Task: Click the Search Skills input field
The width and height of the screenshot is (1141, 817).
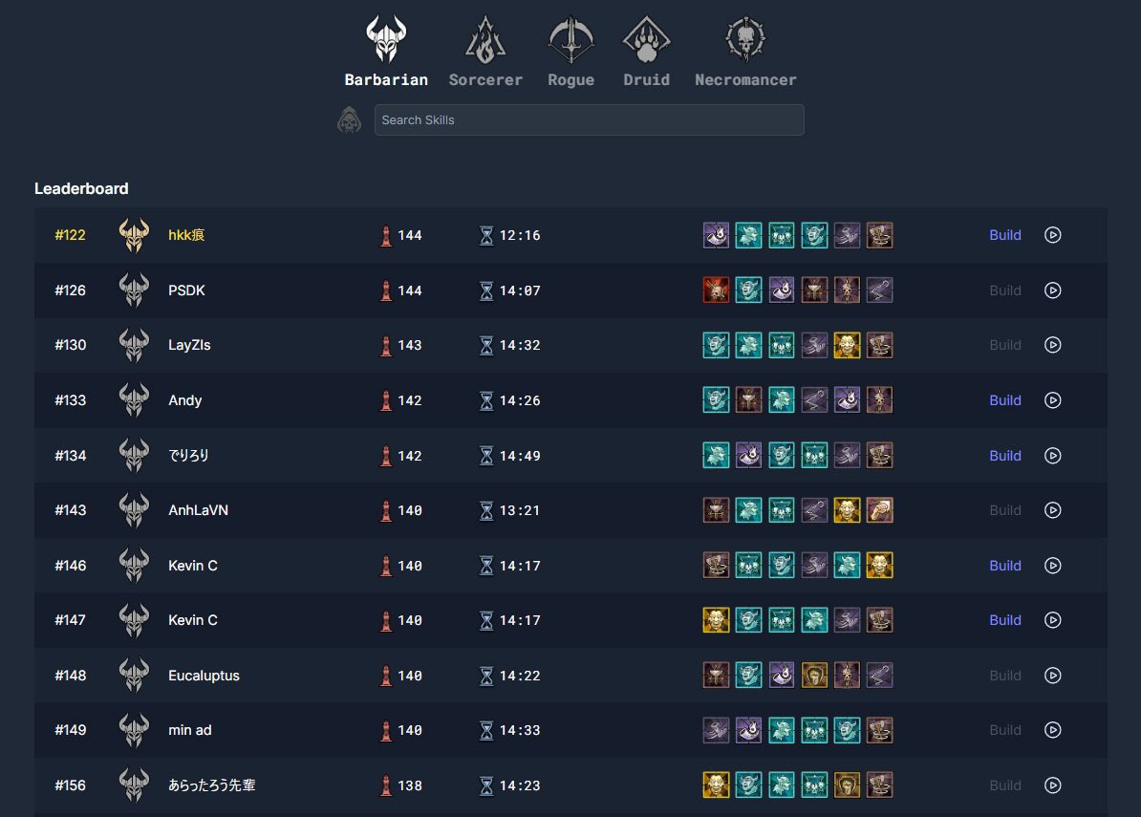Action: [589, 120]
